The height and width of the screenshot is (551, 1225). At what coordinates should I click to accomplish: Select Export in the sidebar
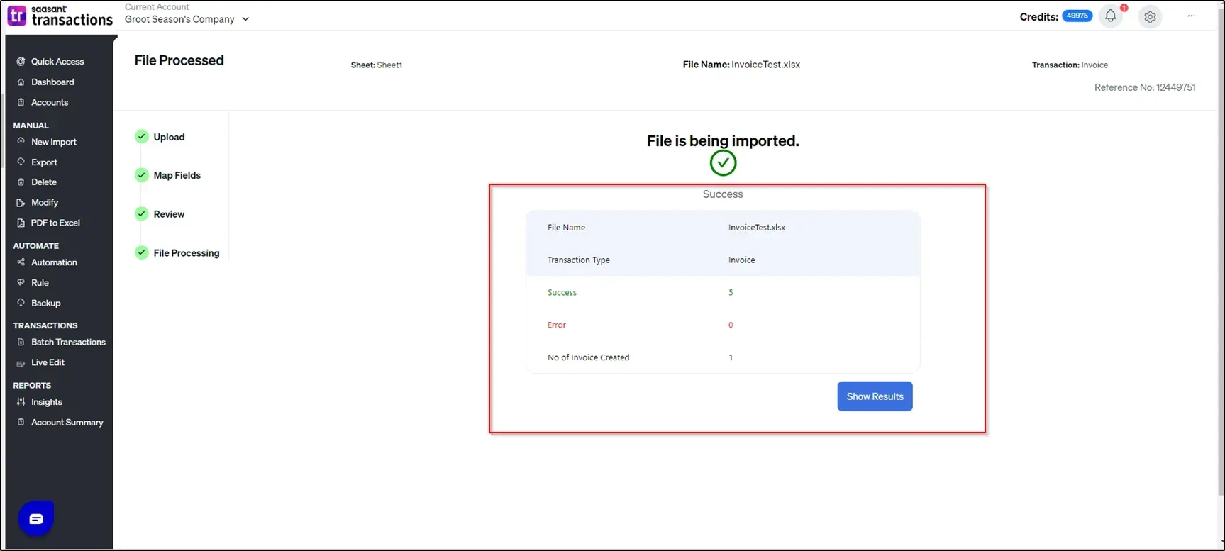44,162
